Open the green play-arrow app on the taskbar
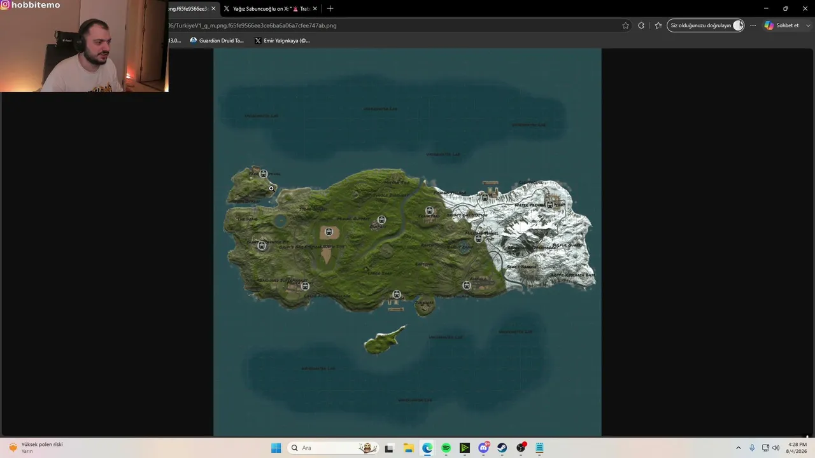Screen dimensions: 815x458 [465, 448]
